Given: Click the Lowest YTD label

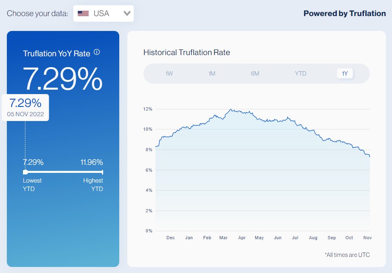Looking at the screenshot, I should (x=32, y=185).
